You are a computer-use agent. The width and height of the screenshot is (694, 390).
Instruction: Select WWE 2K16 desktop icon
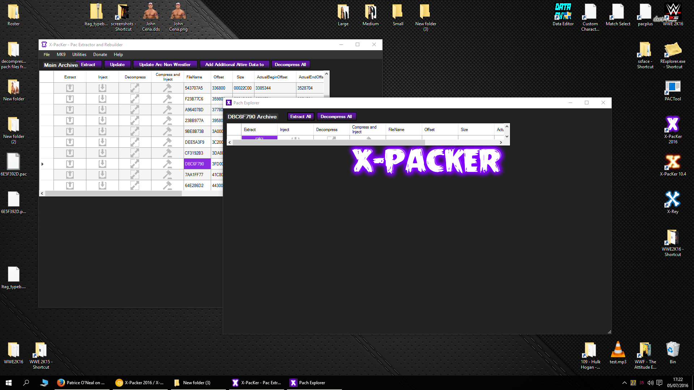pyautogui.click(x=673, y=14)
